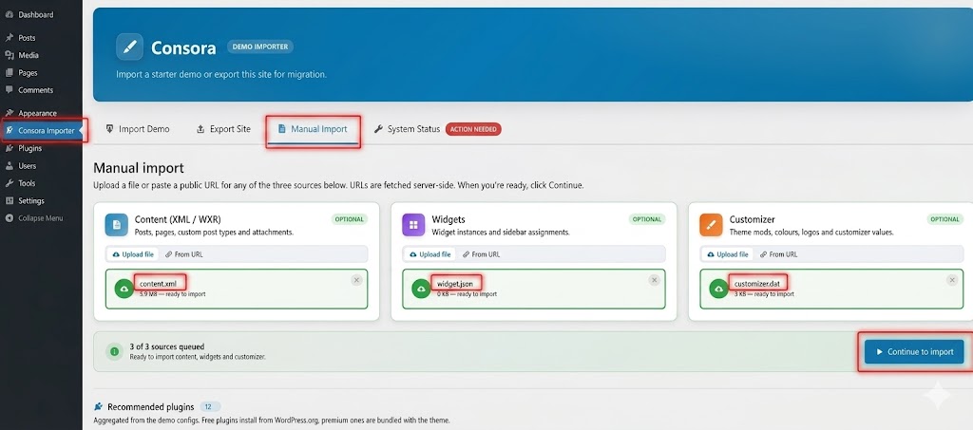This screenshot has width=973, height=430.
Task: Click the Optional badge on Customizer card
Action: click(x=945, y=219)
